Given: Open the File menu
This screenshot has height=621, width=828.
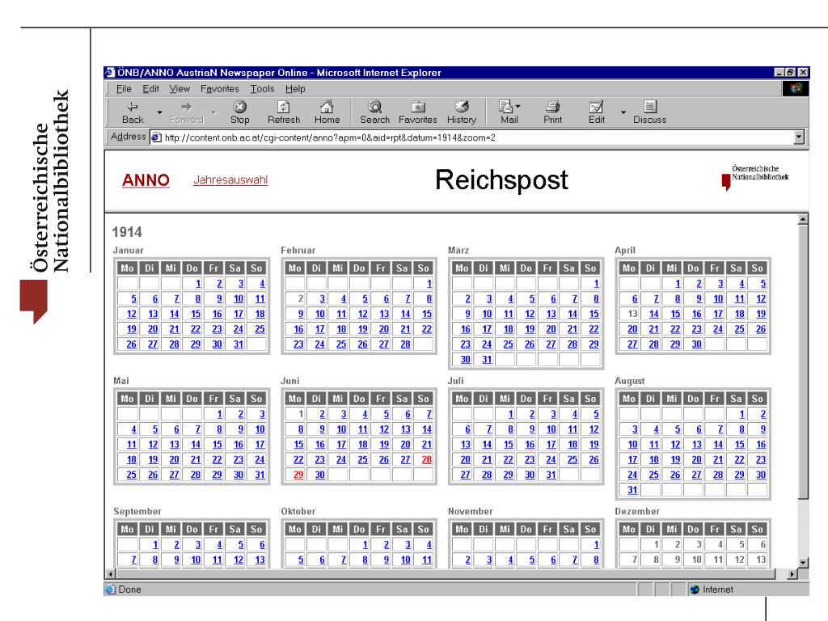Looking at the screenshot, I should [x=124, y=89].
